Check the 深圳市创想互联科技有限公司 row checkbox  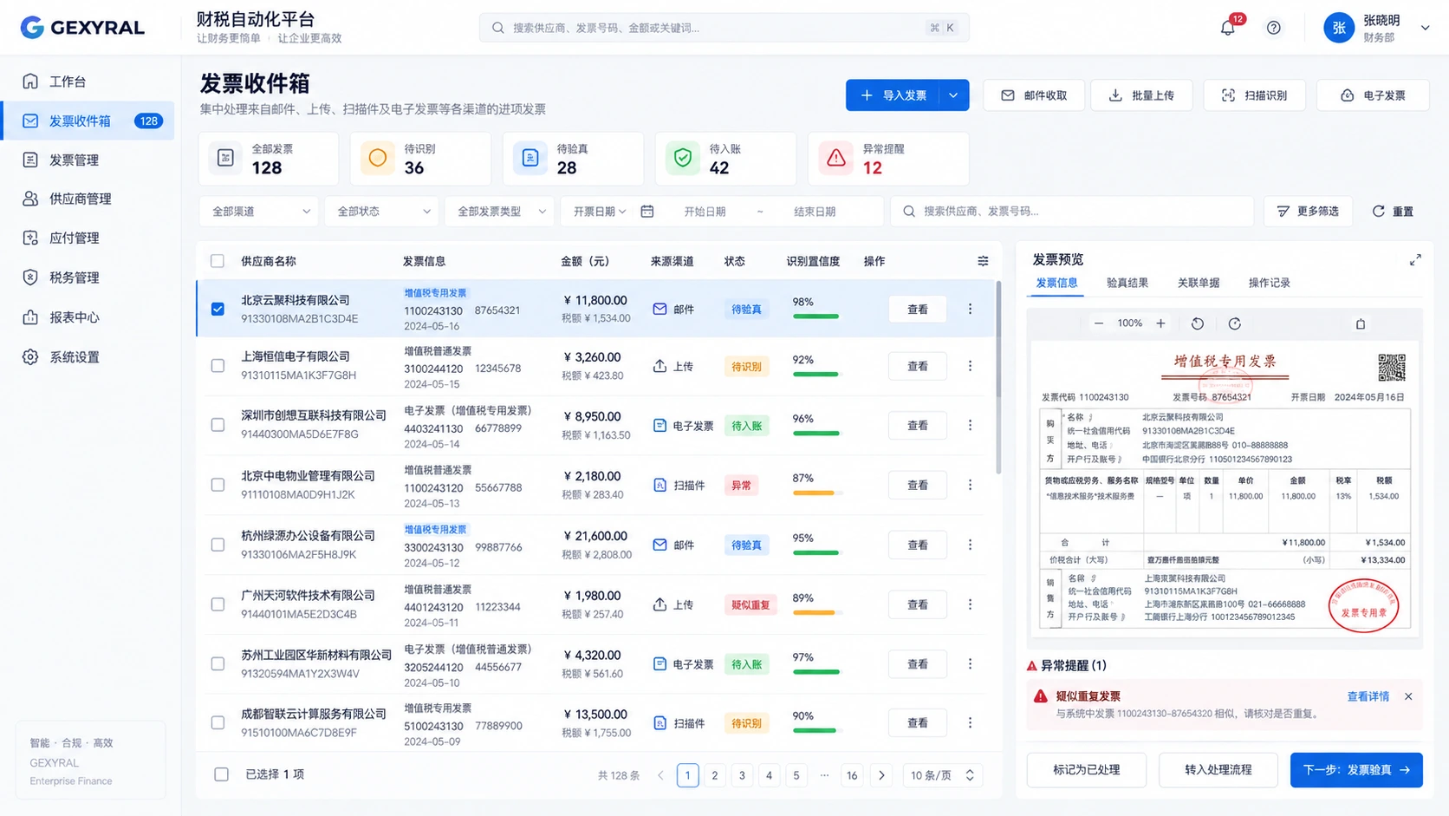tap(218, 425)
